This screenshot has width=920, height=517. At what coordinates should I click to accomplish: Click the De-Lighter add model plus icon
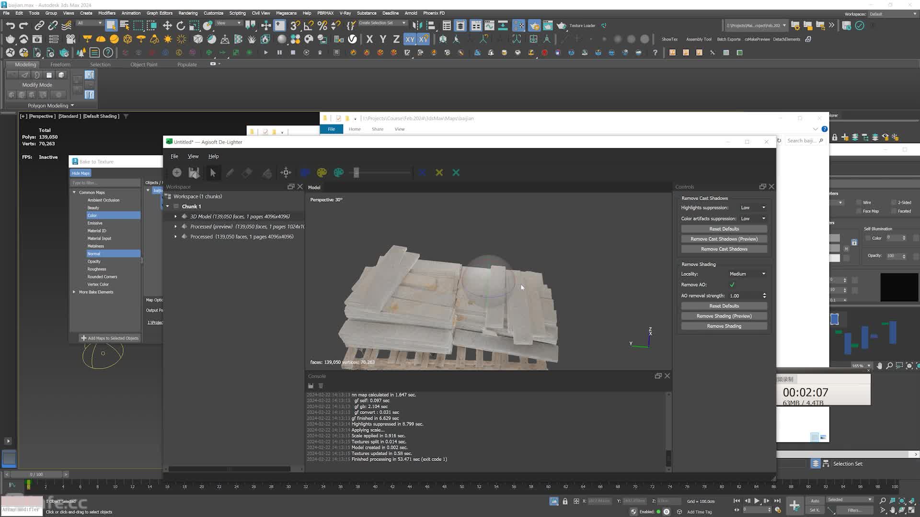click(x=177, y=172)
